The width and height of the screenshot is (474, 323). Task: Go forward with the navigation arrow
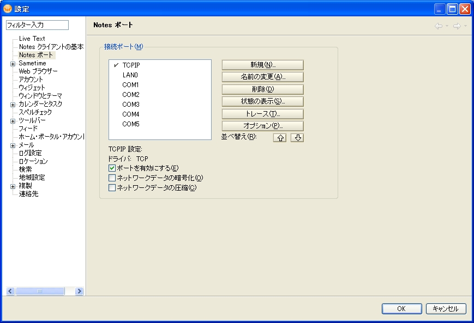point(457,26)
